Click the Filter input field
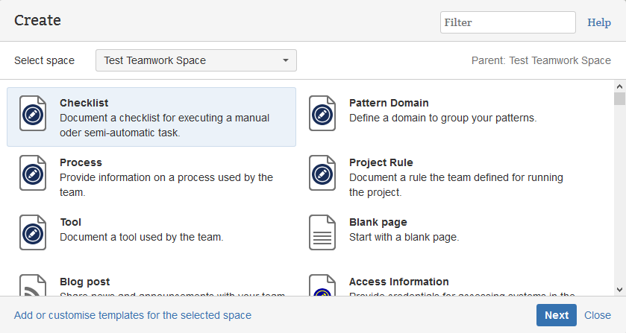This screenshot has height=333, width=626. point(507,22)
